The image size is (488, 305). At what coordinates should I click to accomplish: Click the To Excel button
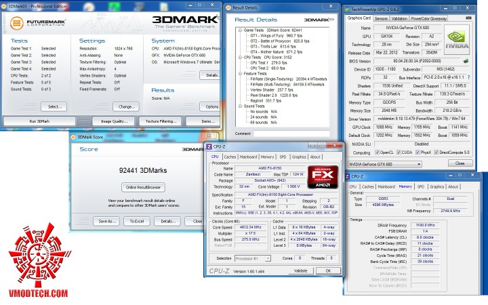[x=137, y=221]
